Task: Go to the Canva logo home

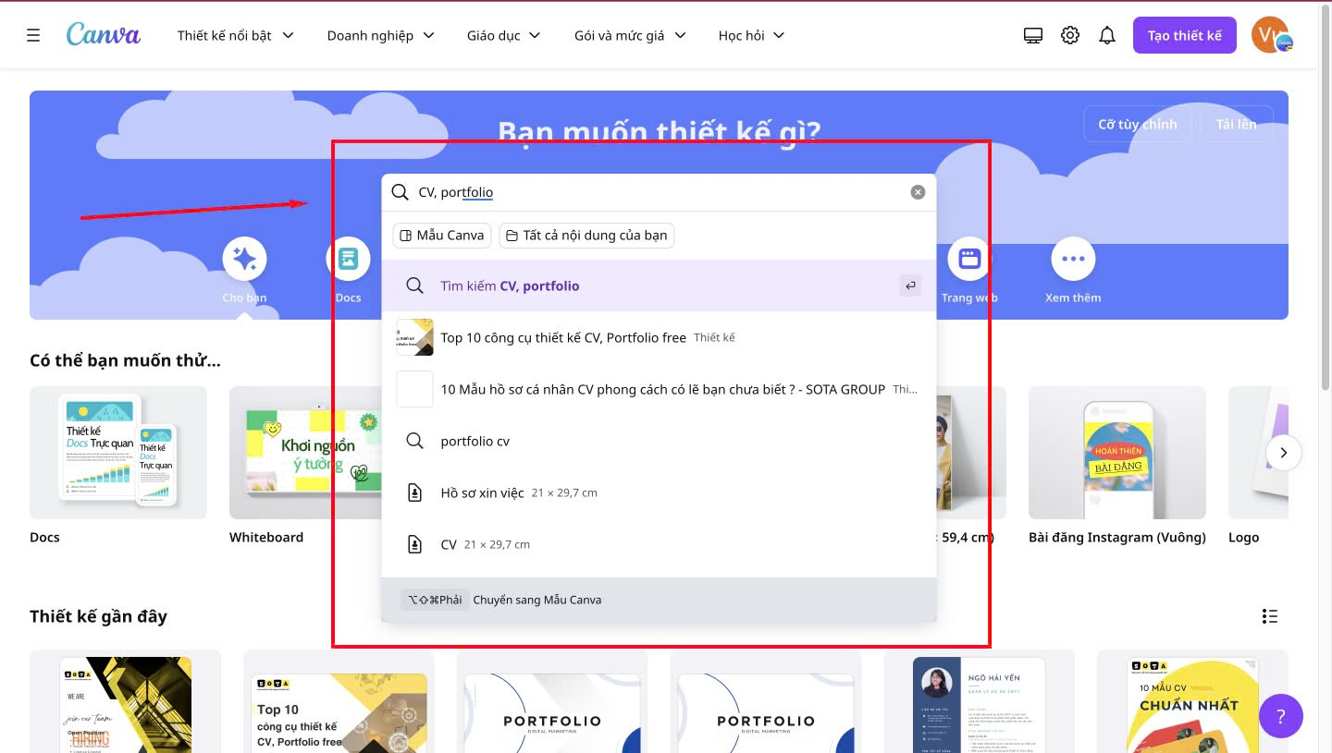Action: pos(104,35)
